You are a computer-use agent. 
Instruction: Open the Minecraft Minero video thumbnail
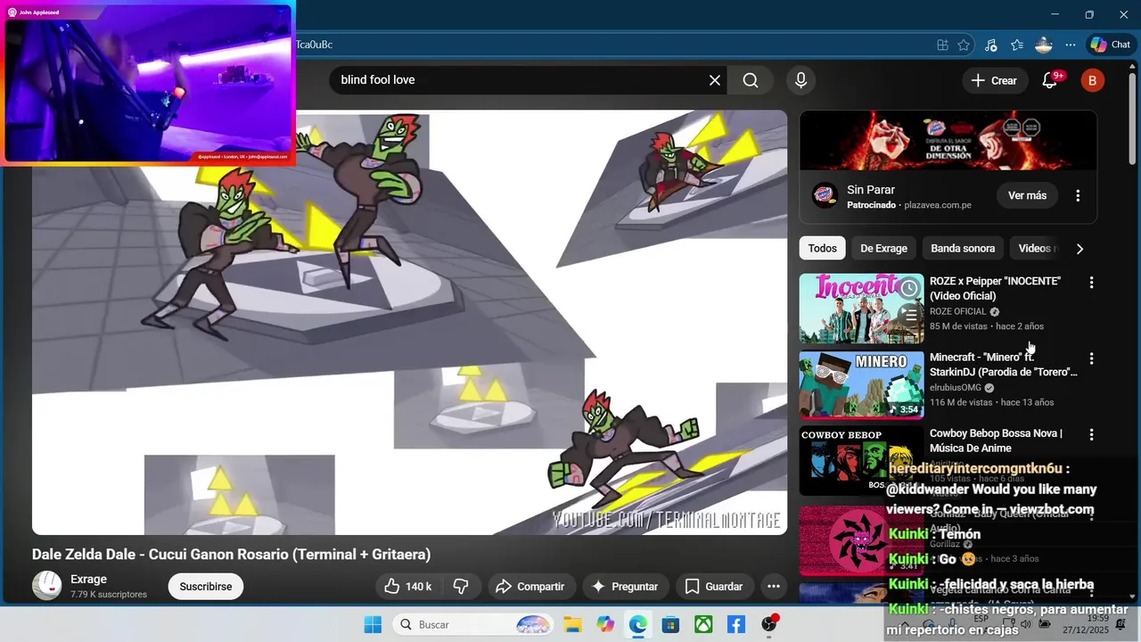click(861, 385)
